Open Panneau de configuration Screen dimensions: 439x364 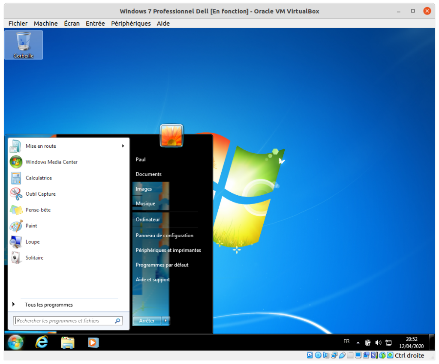click(164, 236)
